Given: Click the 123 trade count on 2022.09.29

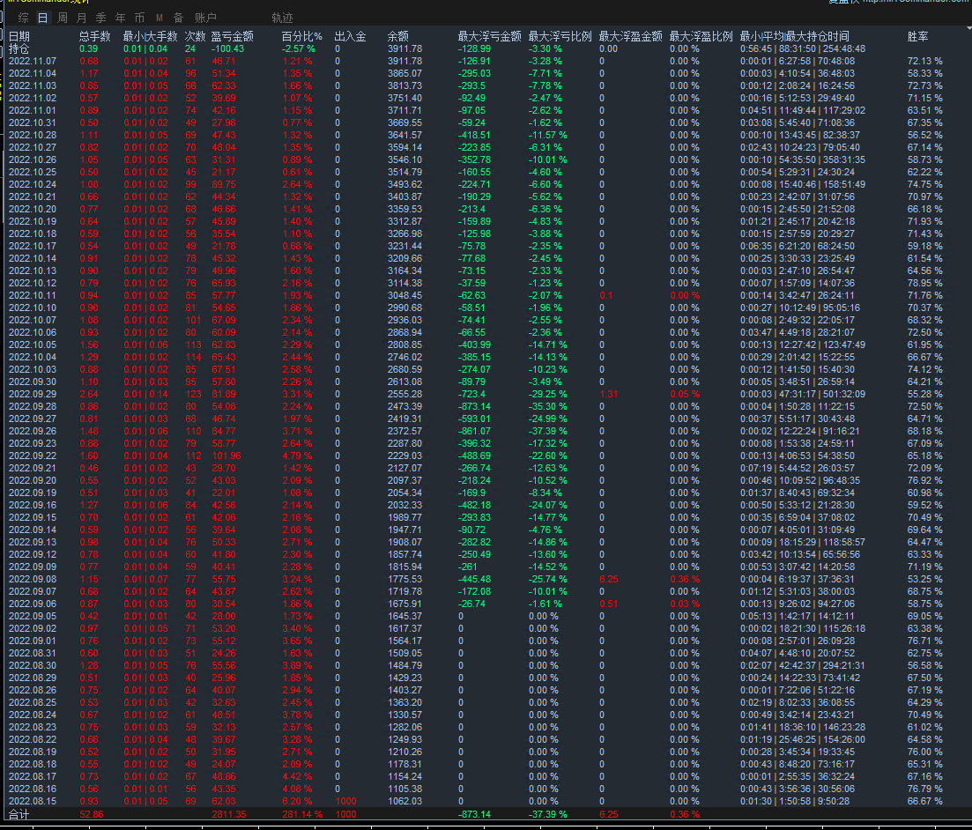Looking at the screenshot, I should [x=193, y=394].
